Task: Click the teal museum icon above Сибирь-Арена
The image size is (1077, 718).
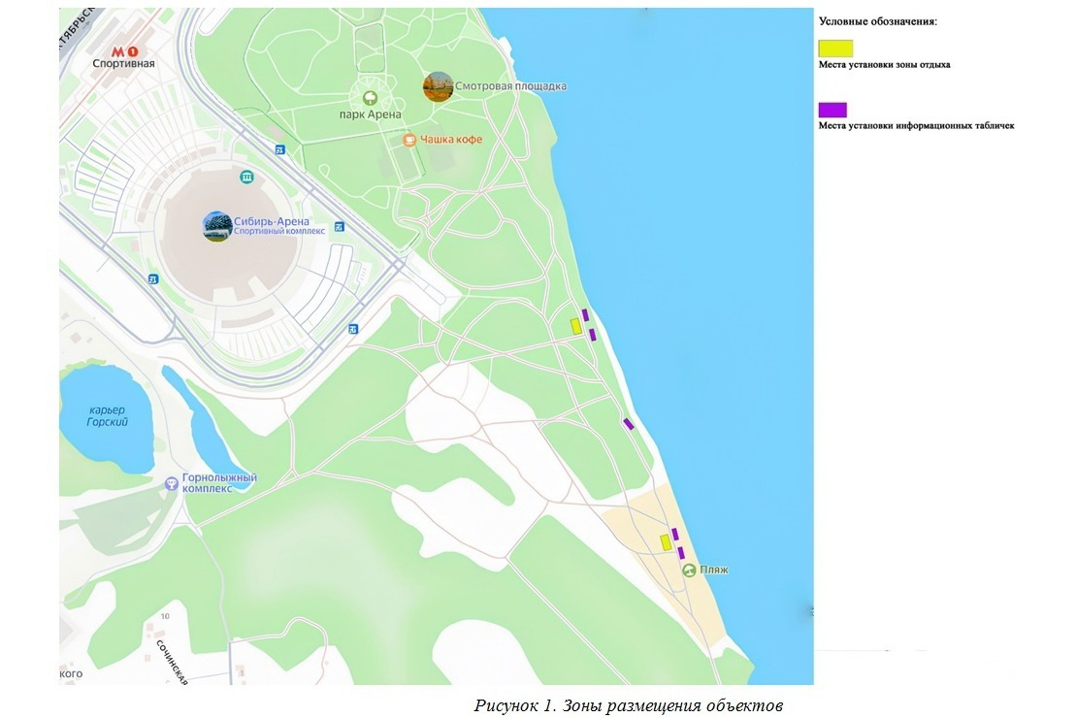Action: pos(247,177)
